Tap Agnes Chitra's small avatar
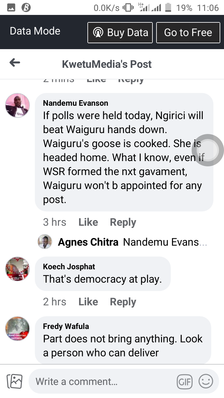This screenshot has height=398, width=224. (45, 242)
